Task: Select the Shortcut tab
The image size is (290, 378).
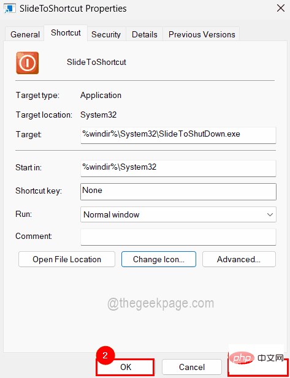Action: coord(66,32)
